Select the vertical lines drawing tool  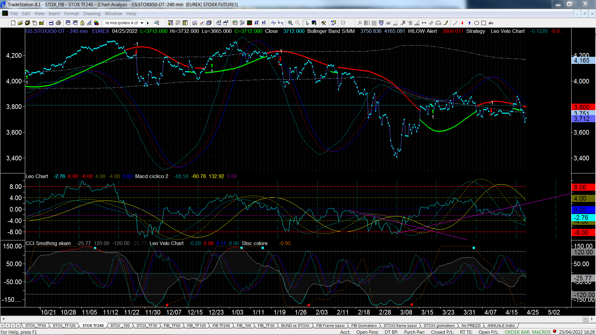click(x=367, y=23)
